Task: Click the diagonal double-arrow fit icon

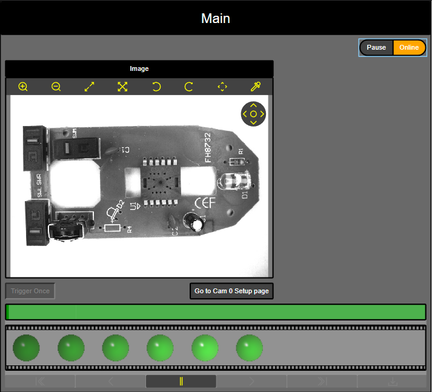Action: click(x=90, y=87)
